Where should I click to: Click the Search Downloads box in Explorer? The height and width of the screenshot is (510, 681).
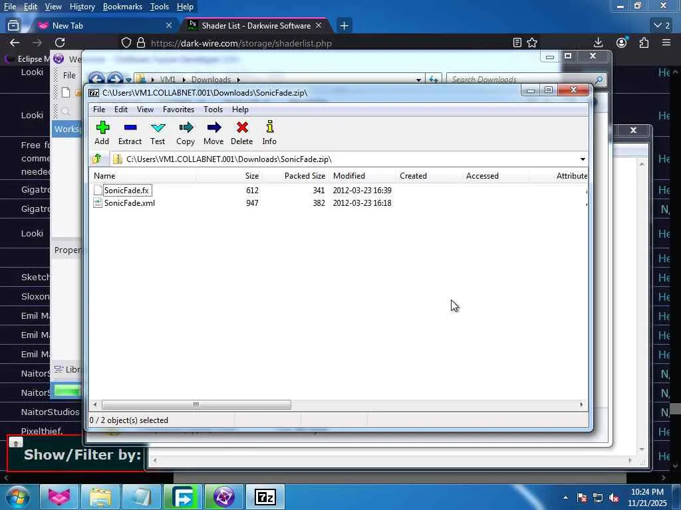521,80
